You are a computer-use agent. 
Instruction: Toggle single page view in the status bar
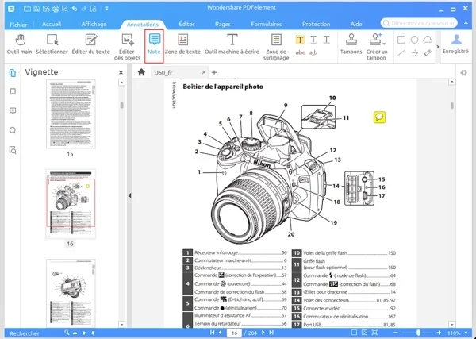pyautogui.click(x=354, y=333)
